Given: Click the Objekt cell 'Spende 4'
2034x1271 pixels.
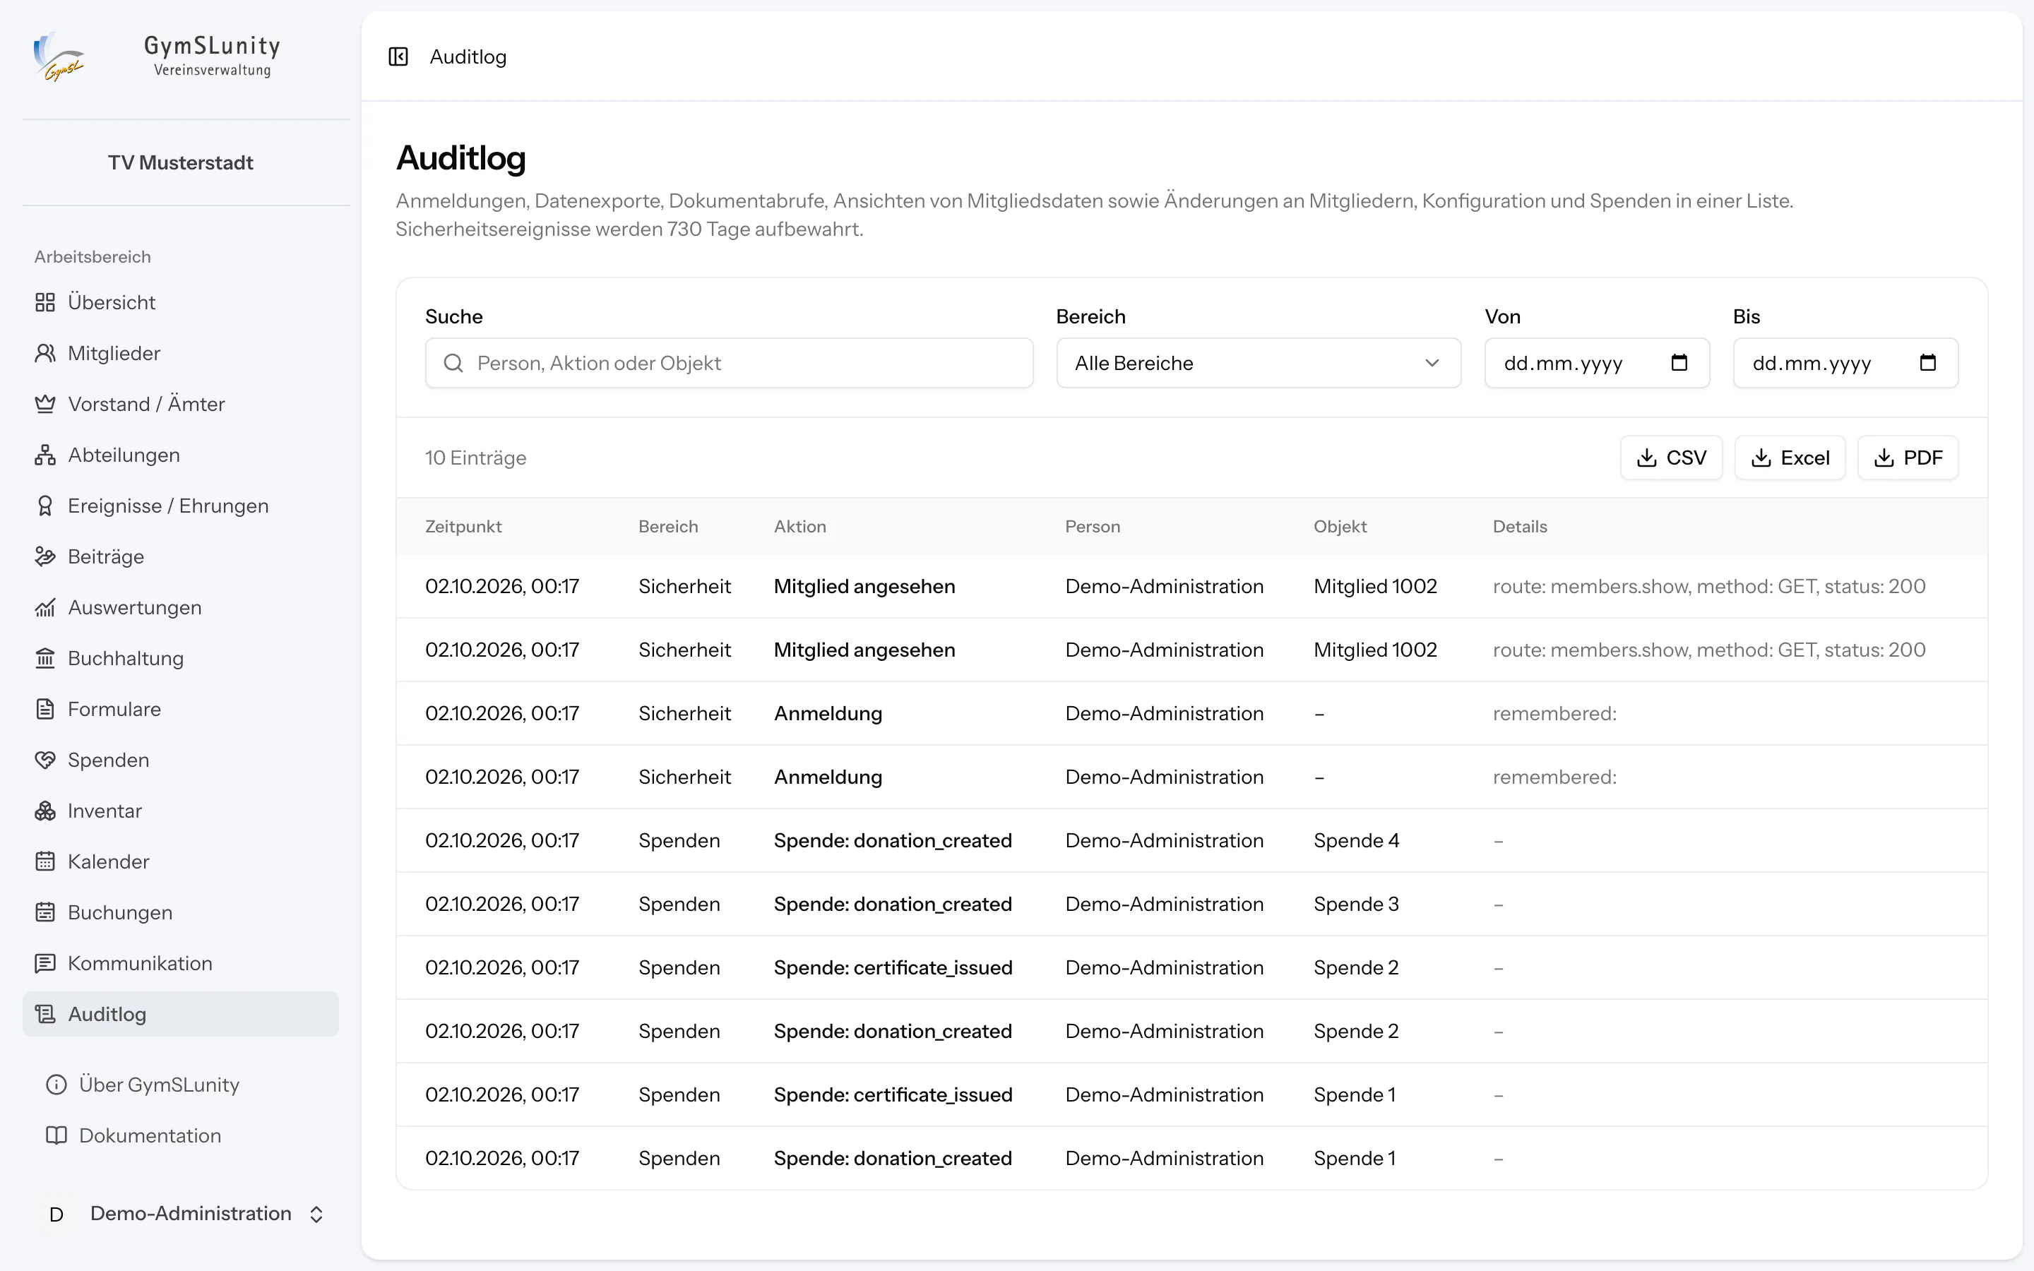Looking at the screenshot, I should [1357, 840].
